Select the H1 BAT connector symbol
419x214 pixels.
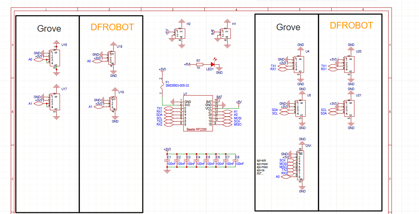(226, 34)
